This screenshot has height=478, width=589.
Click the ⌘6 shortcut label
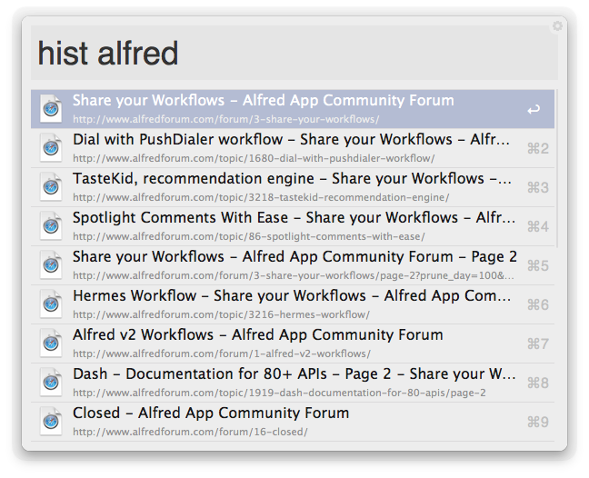(538, 305)
